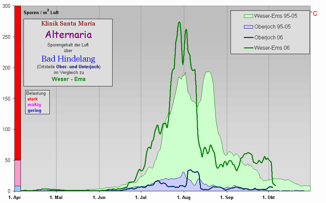Click the "1. Apr" x-axis label
Image resolution: width=326 pixels, height=203 pixels.
pos(14,197)
